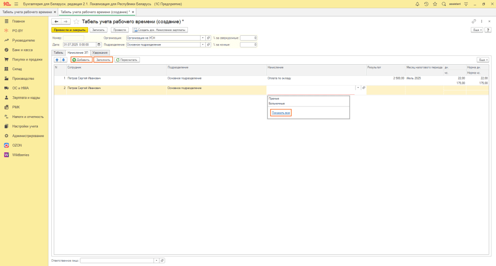Open the Руководителю section
The image size is (496, 266).
[23, 41]
